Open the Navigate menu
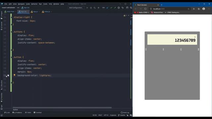 tap(21, 4)
